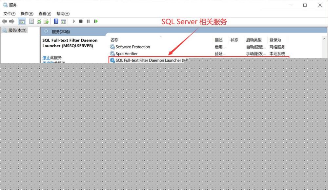This screenshot has width=328, height=190.
Task: Click the Restart Service green icon
Action: [95, 21]
